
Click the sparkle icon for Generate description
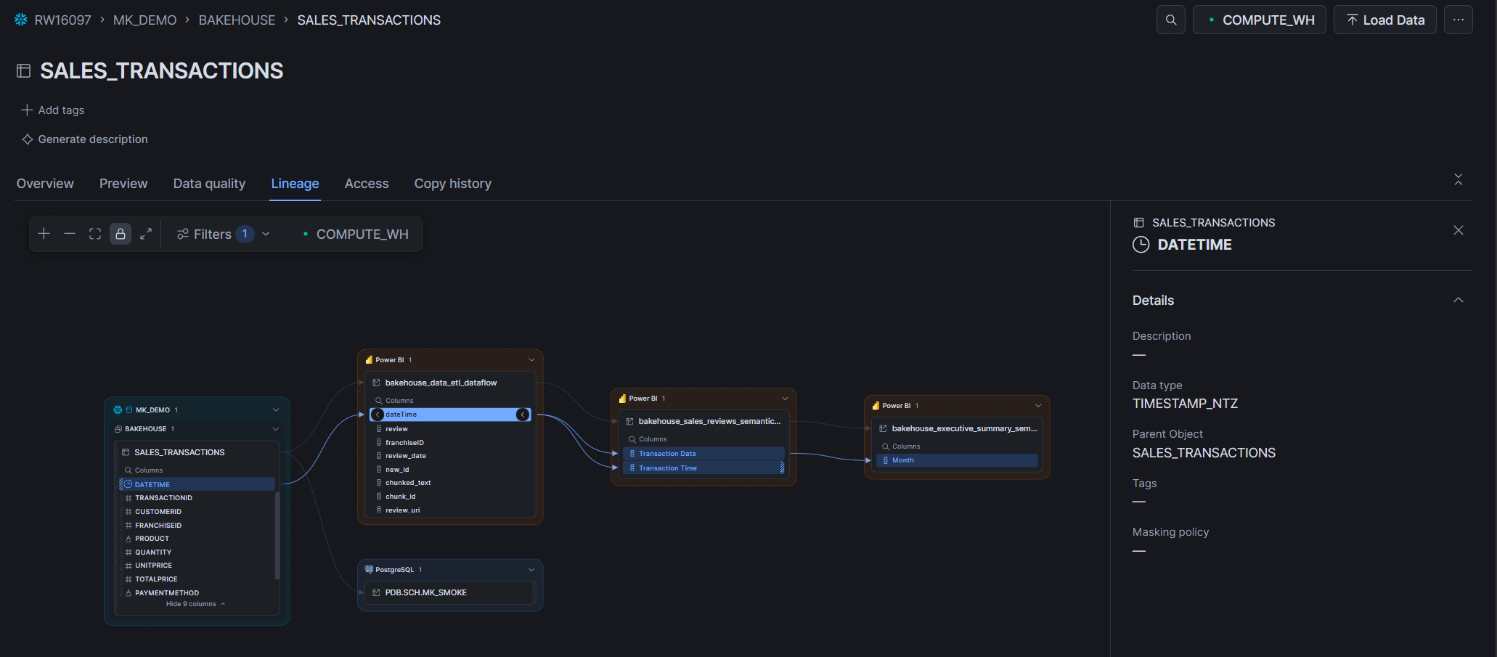click(28, 139)
